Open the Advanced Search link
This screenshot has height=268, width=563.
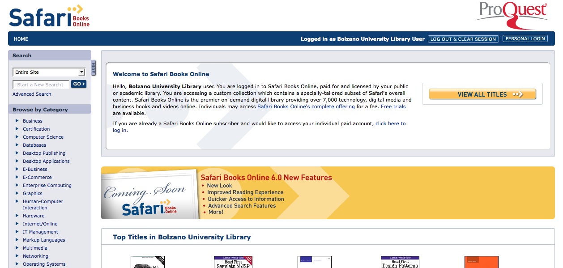point(32,94)
